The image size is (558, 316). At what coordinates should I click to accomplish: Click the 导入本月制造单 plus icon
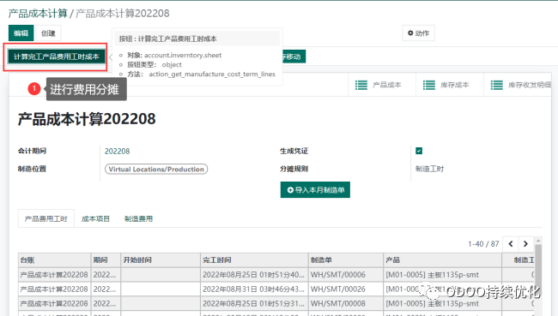click(290, 190)
